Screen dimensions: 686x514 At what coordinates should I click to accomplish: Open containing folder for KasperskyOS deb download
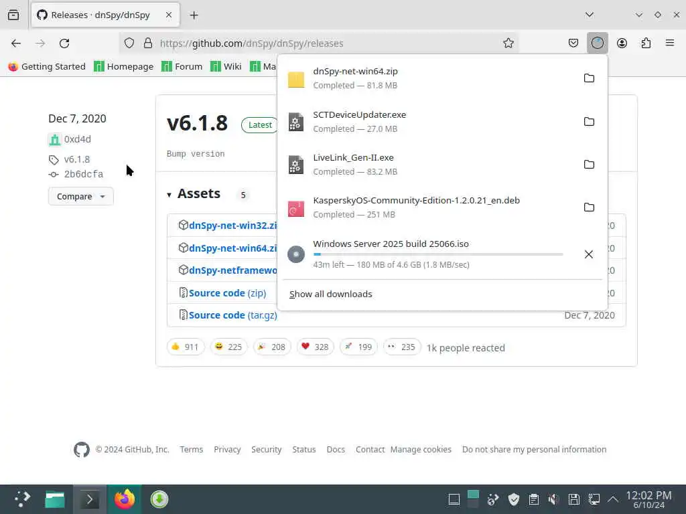click(x=589, y=207)
